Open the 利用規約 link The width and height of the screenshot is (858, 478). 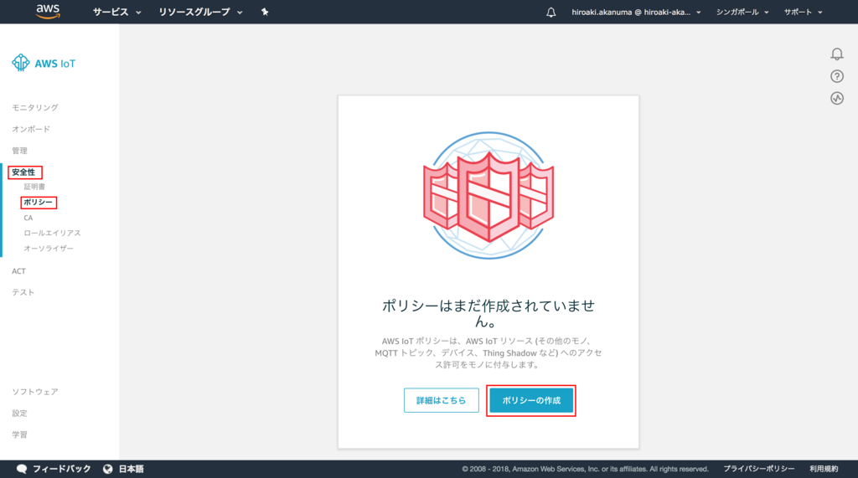point(824,469)
